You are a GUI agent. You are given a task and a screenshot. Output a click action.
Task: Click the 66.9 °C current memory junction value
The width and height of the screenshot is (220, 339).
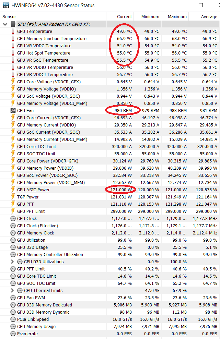pos(124,39)
